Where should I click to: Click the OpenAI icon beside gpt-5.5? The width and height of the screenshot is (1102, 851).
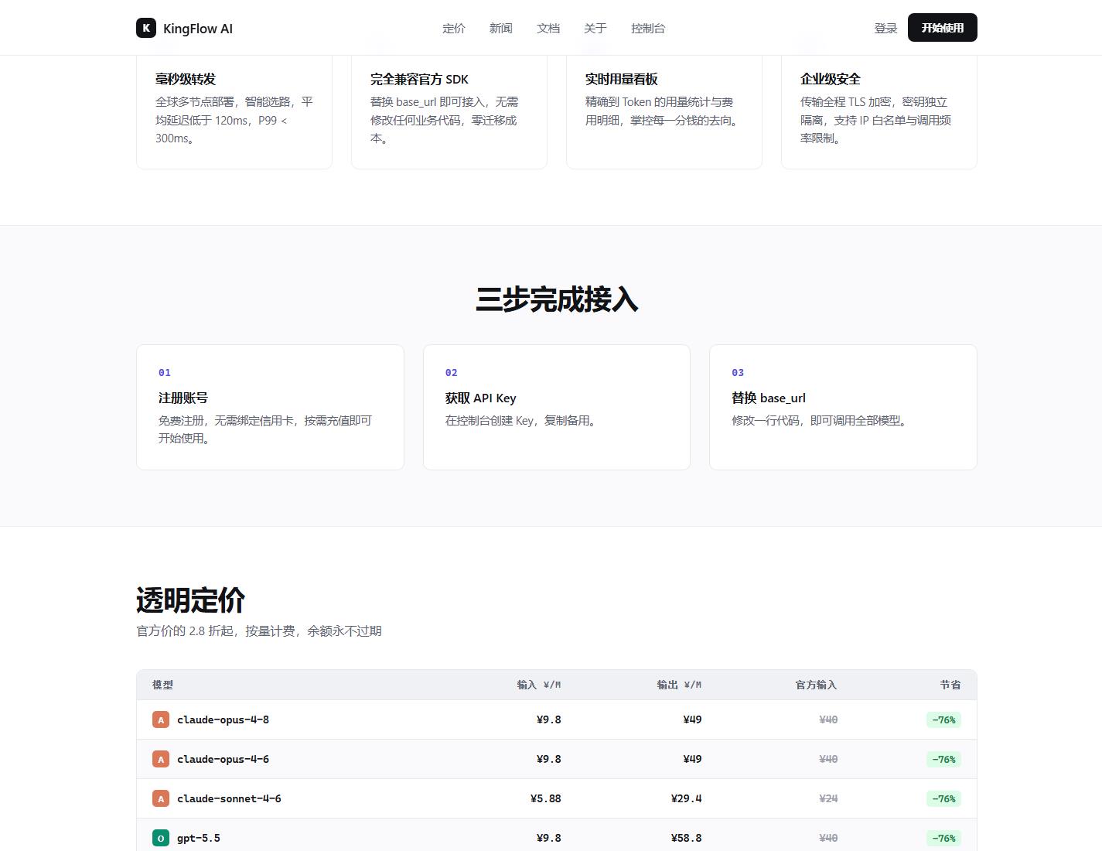coord(161,839)
